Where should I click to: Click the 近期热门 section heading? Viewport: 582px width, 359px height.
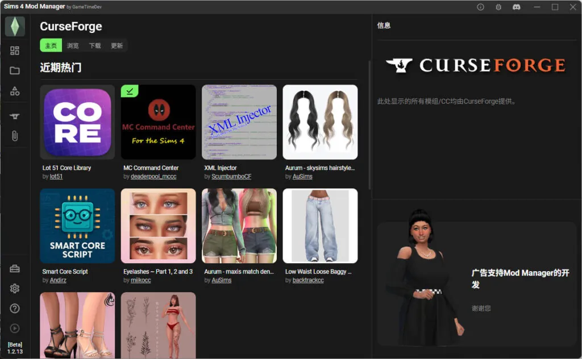point(60,67)
